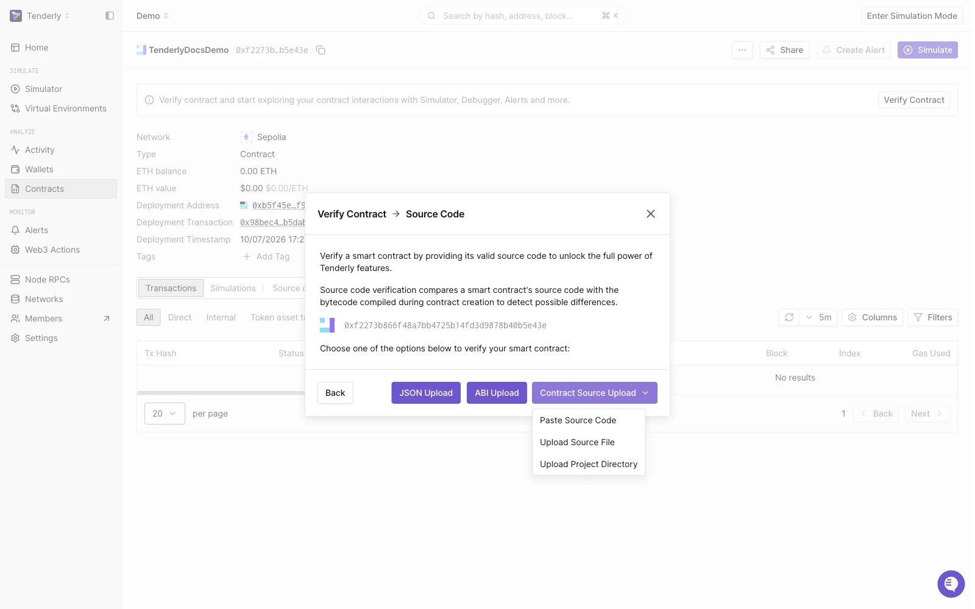Click the Share button

pos(784,50)
